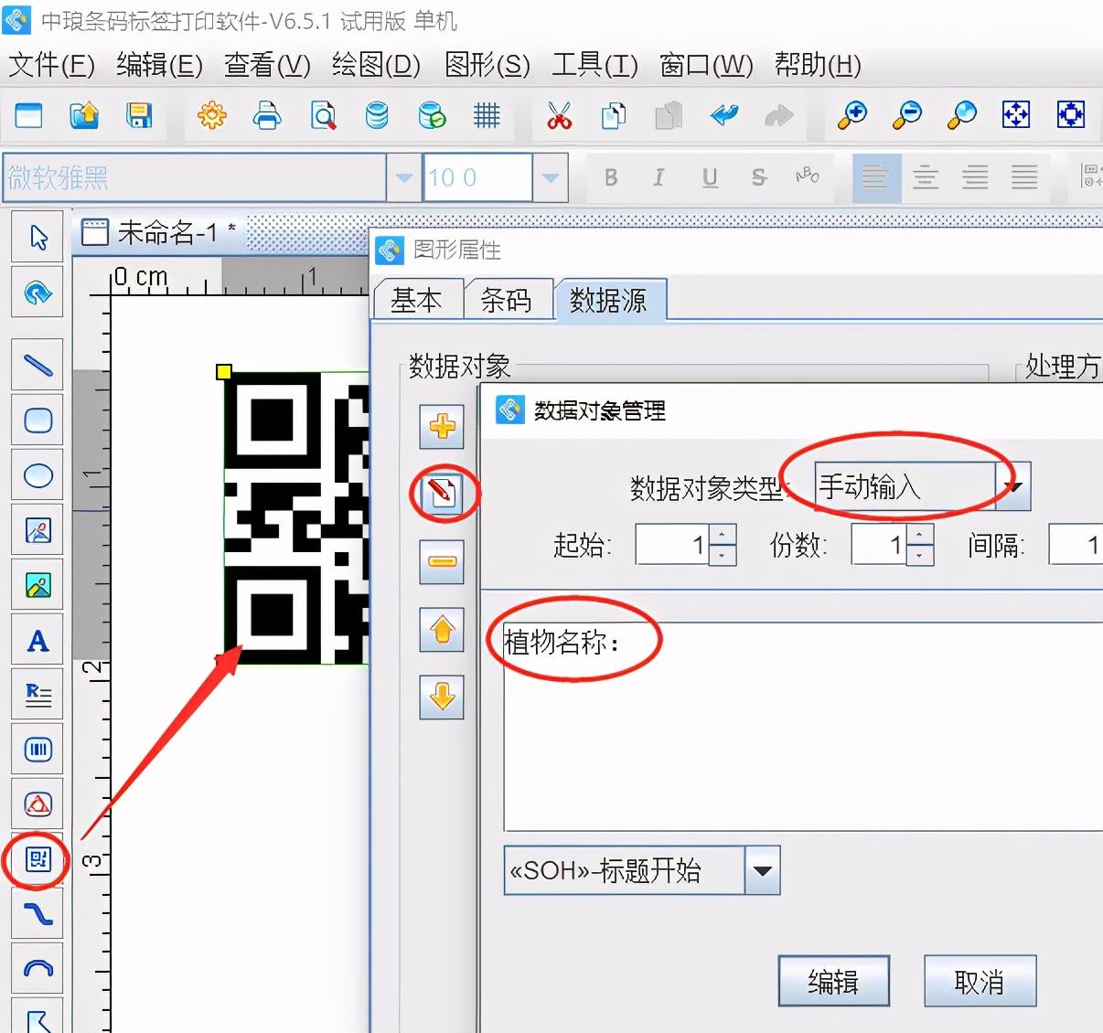Select the straight line drawing tool
The width and height of the screenshot is (1103, 1033).
37,366
